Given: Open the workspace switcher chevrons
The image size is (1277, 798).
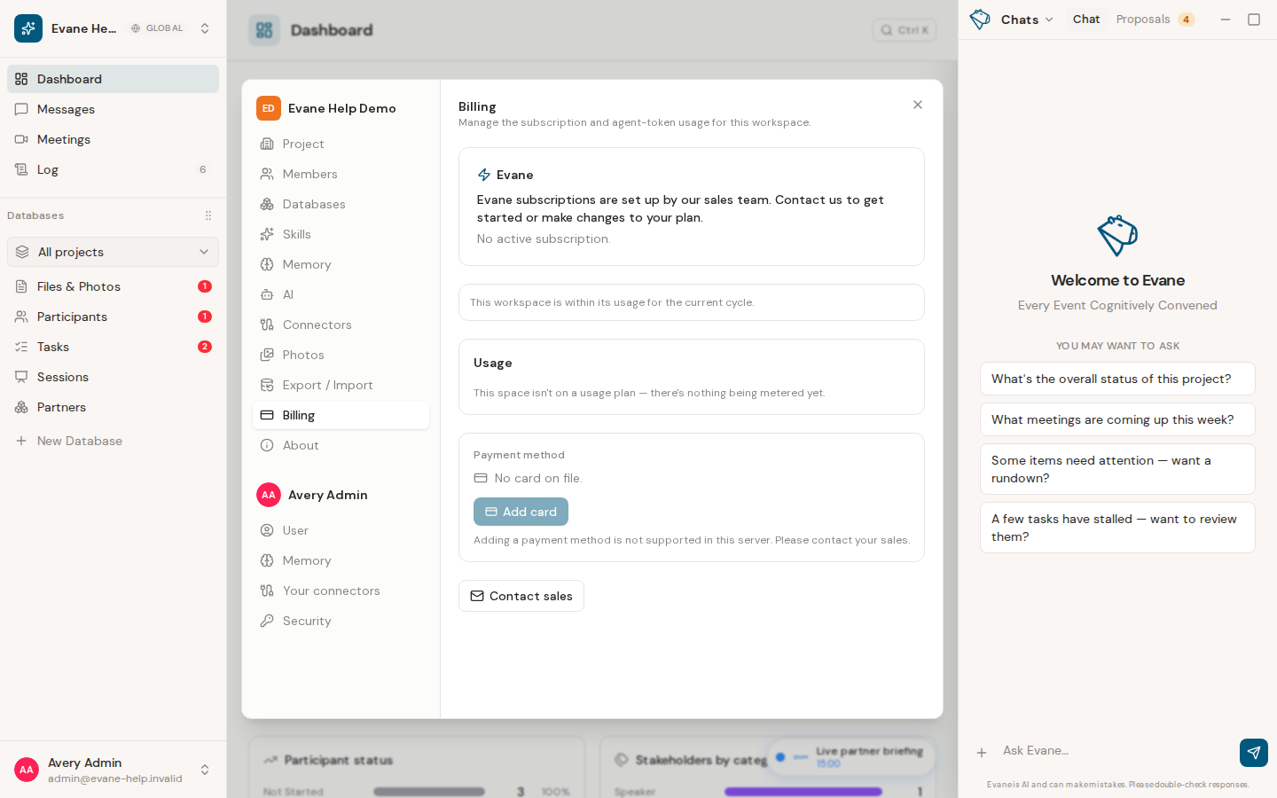Looking at the screenshot, I should click(x=205, y=28).
